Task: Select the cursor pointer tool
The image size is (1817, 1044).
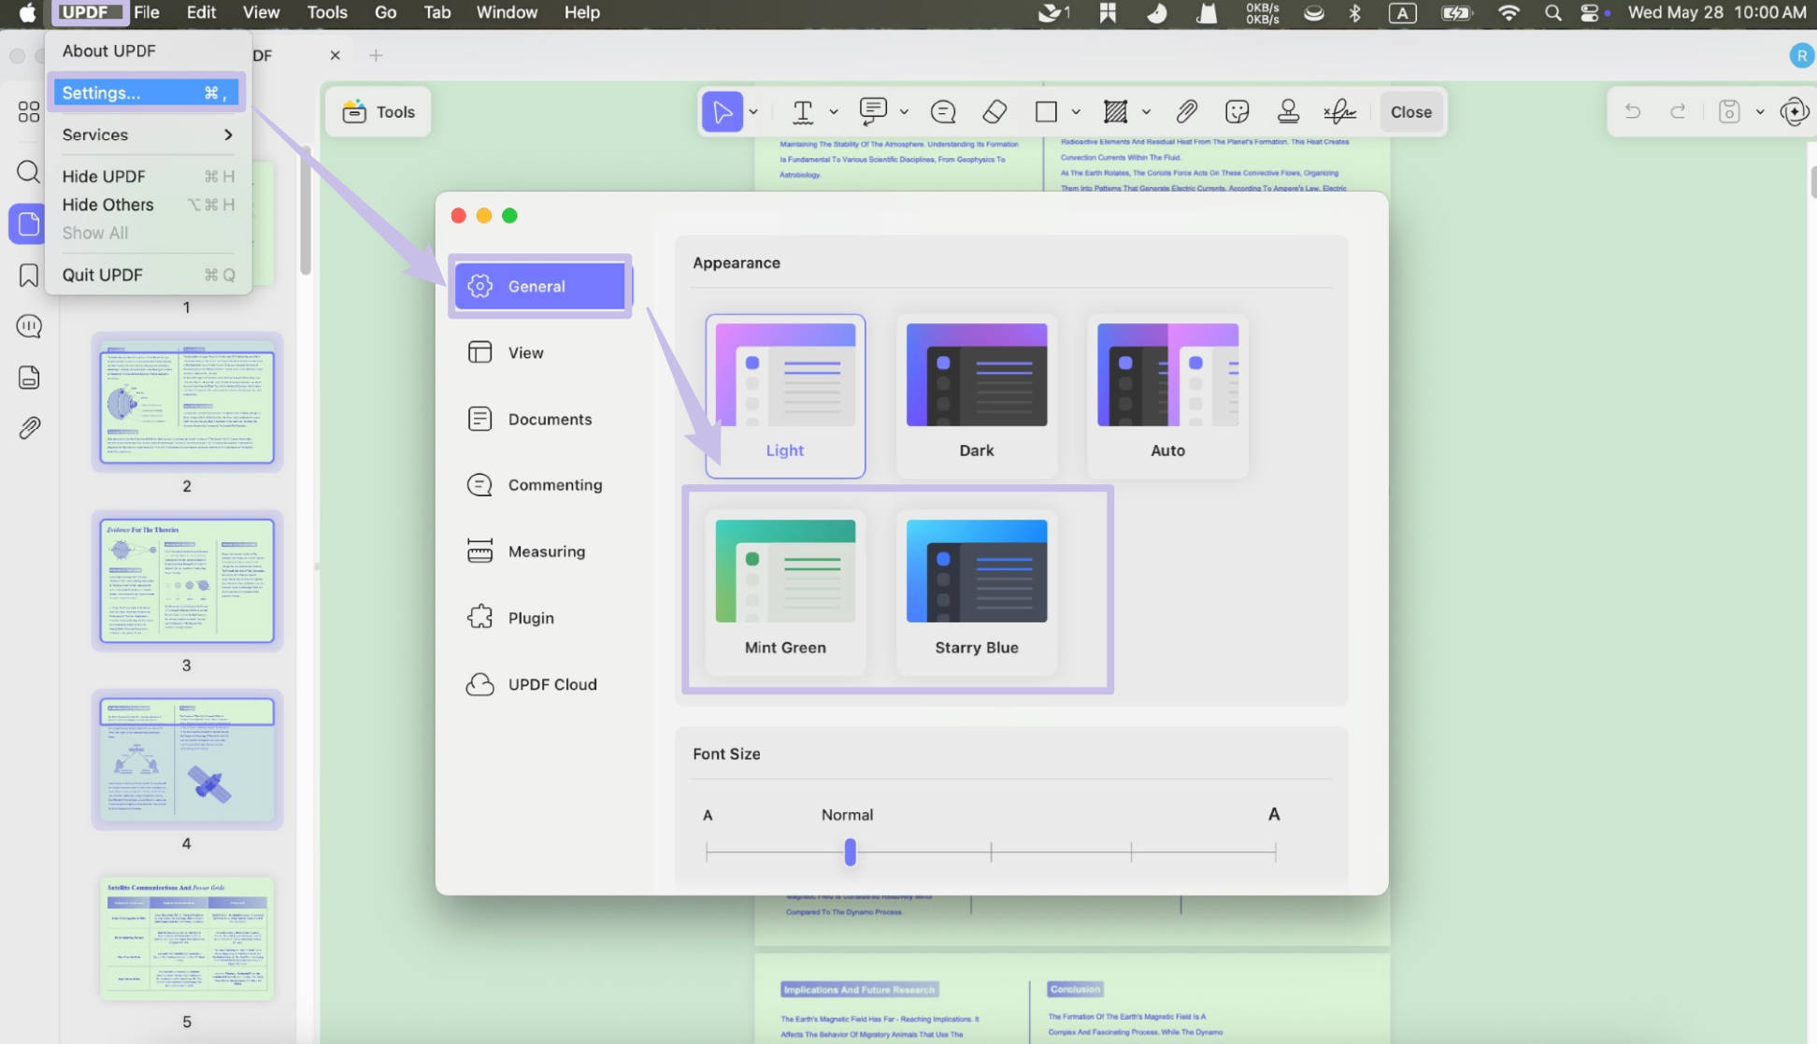Action: pyautogui.click(x=723, y=112)
